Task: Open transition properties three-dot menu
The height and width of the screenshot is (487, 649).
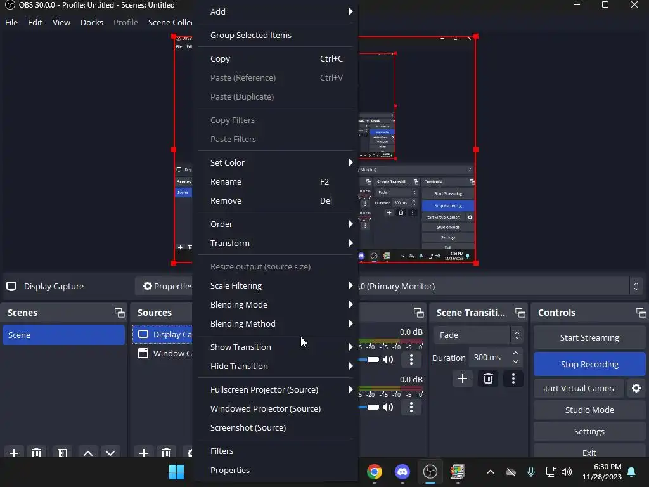Action: (x=513, y=379)
